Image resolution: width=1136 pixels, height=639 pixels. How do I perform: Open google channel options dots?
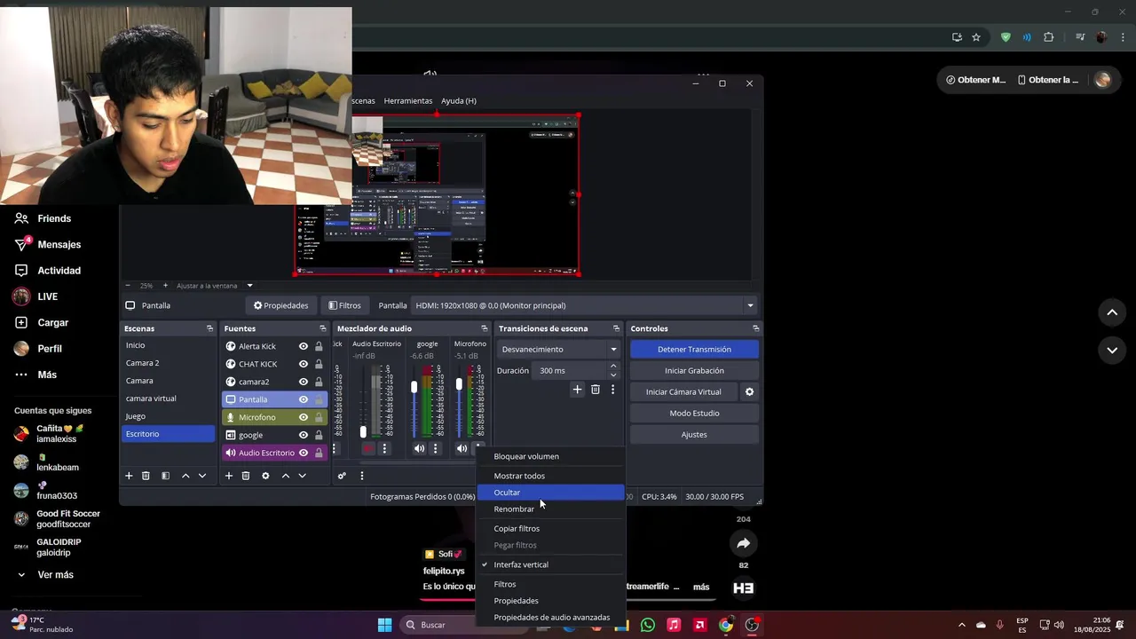pyautogui.click(x=435, y=449)
